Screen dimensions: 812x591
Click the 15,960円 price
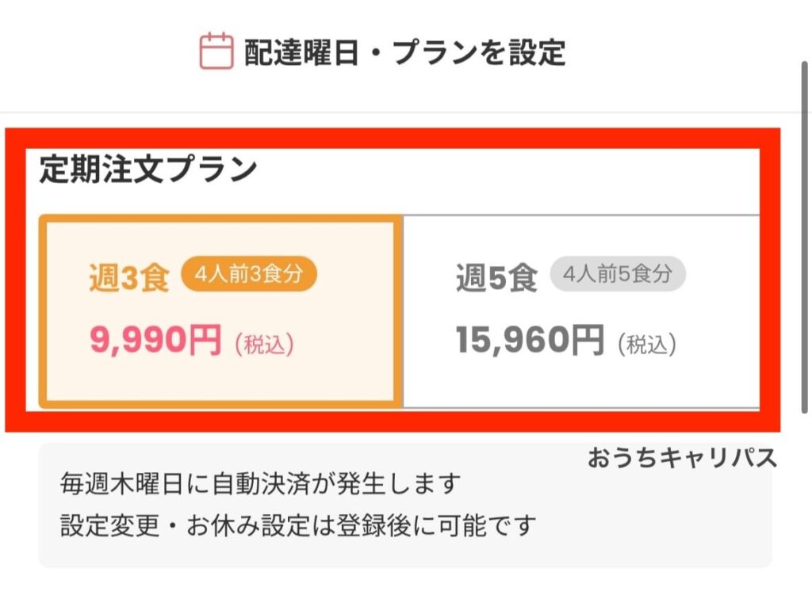[x=530, y=341]
